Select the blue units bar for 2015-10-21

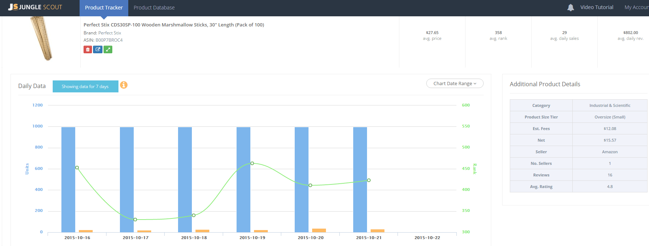click(x=360, y=180)
